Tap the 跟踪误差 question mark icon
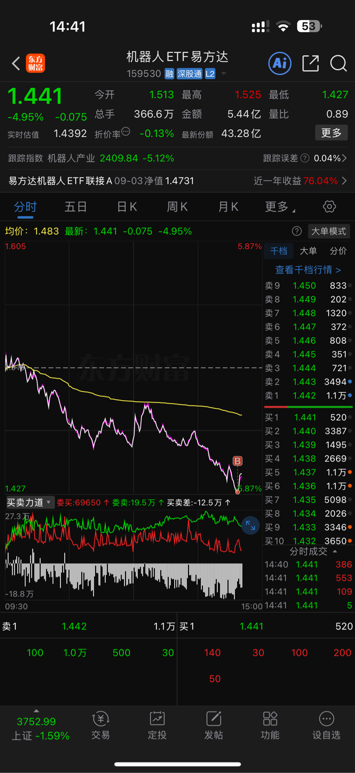 [x=305, y=158]
